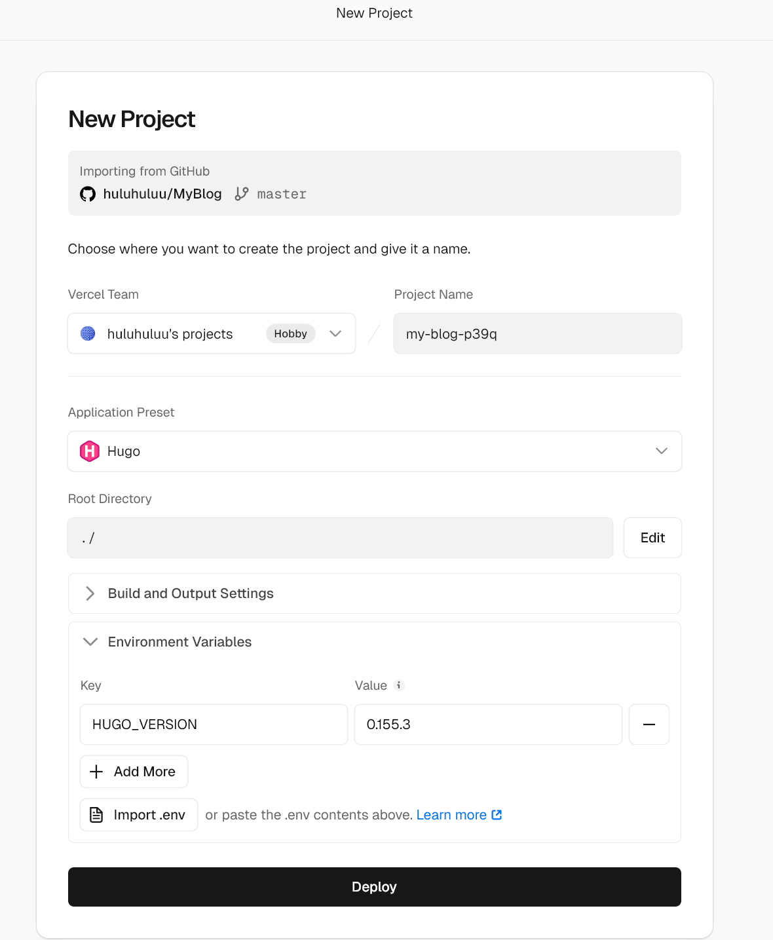Image resolution: width=773 pixels, height=940 pixels.
Task: Click the GitHub logo icon
Action: coord(88,194)
